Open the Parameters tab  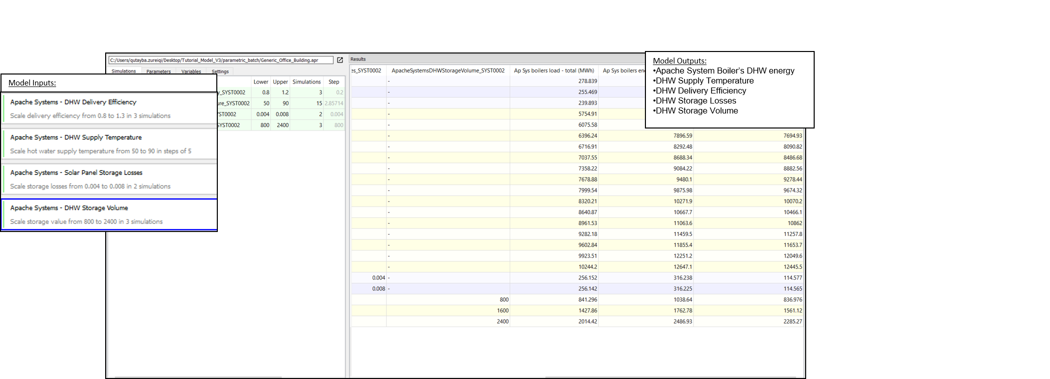(158, 71)
